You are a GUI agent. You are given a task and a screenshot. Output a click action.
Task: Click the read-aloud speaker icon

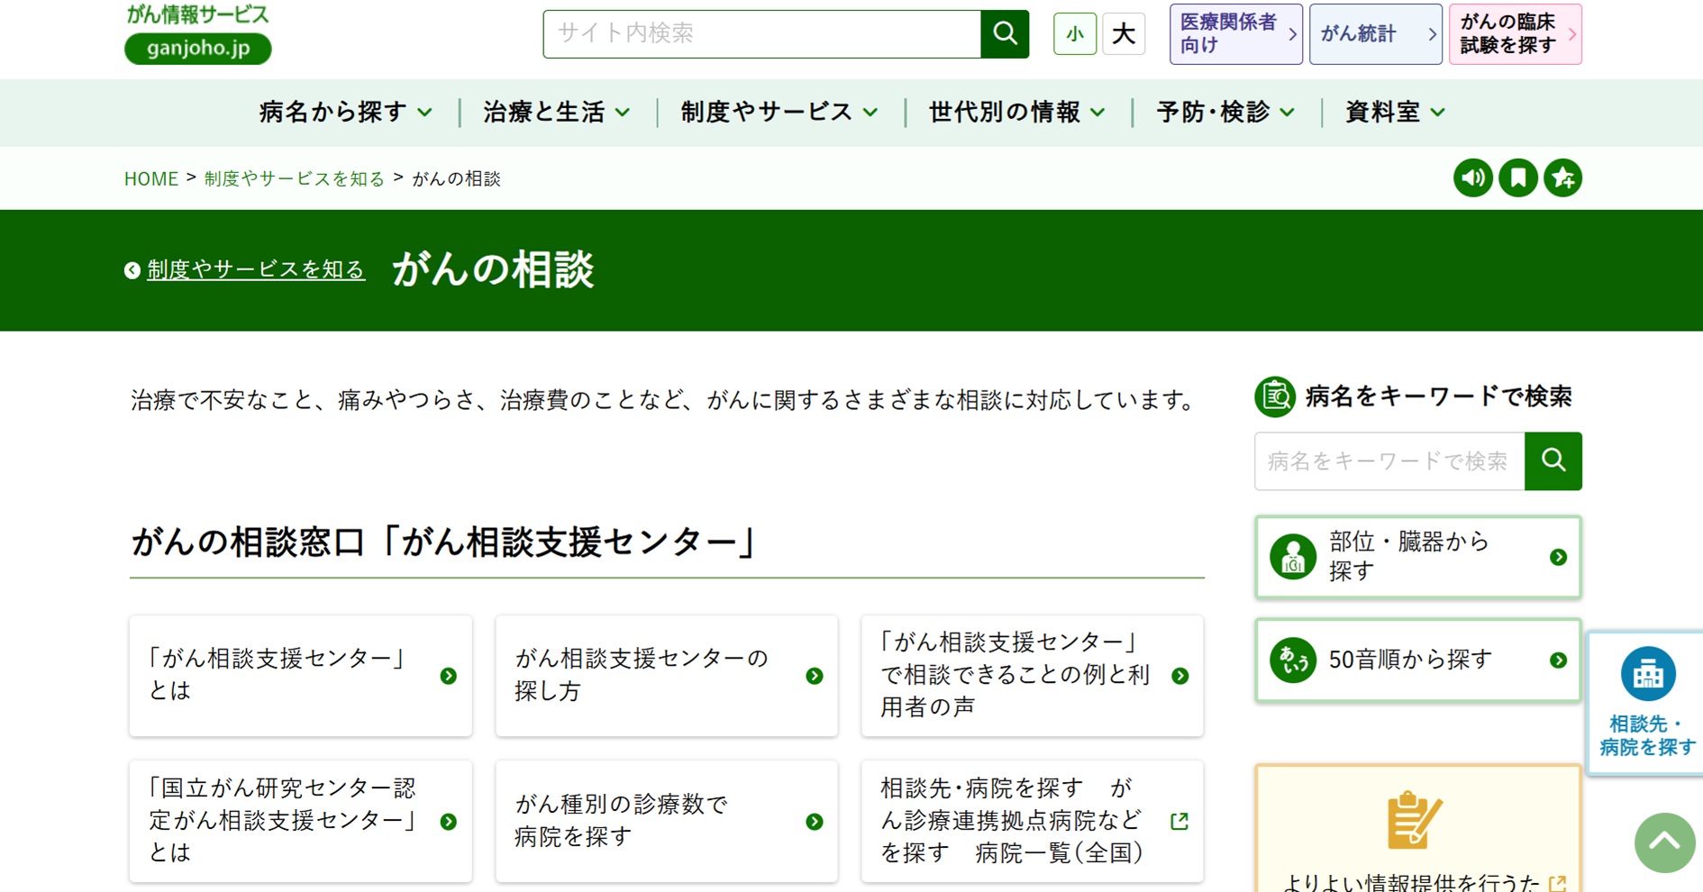1472,177
